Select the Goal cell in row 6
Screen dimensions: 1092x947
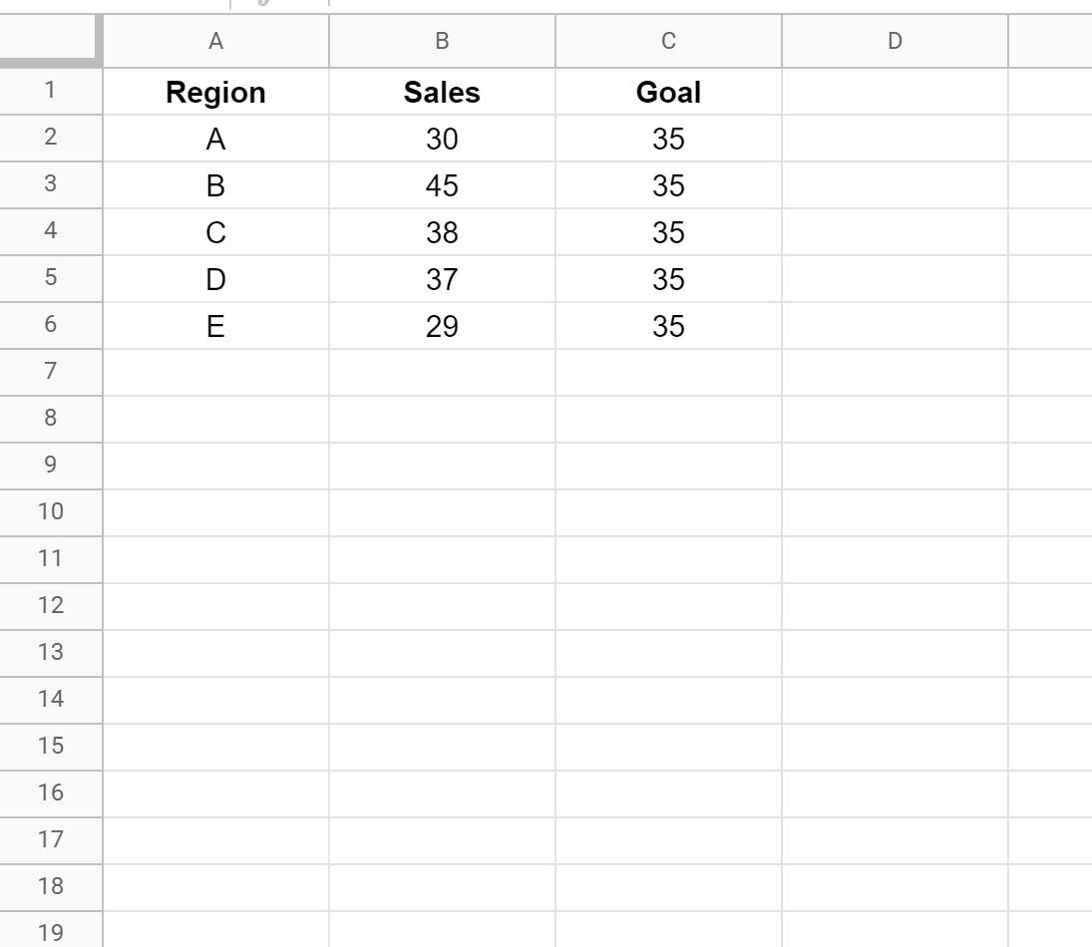pos(668,326)
